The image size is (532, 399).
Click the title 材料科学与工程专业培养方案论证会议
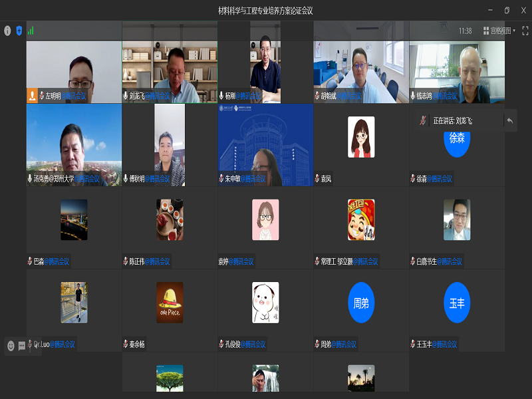265,11
